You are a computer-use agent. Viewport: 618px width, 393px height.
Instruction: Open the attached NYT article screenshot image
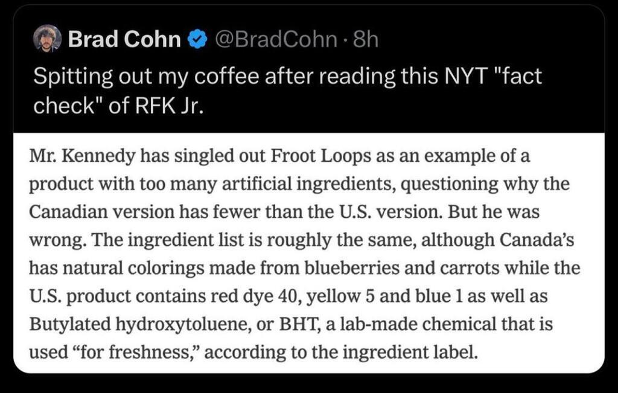click(x=309, y=253)
